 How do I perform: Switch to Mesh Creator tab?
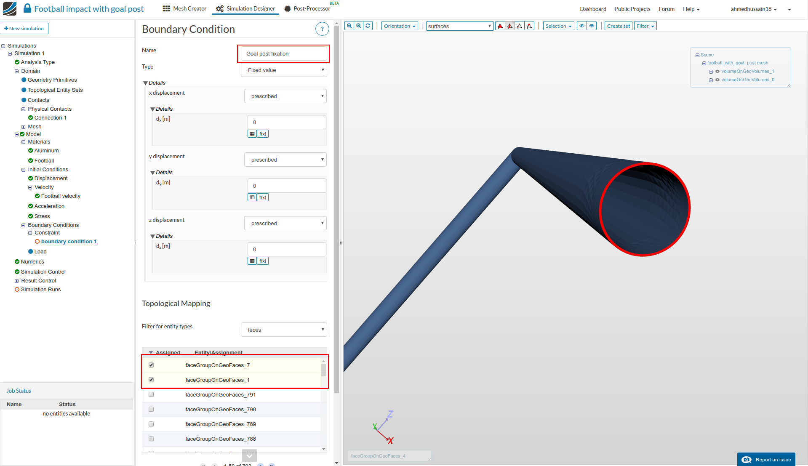click(184, 8)
